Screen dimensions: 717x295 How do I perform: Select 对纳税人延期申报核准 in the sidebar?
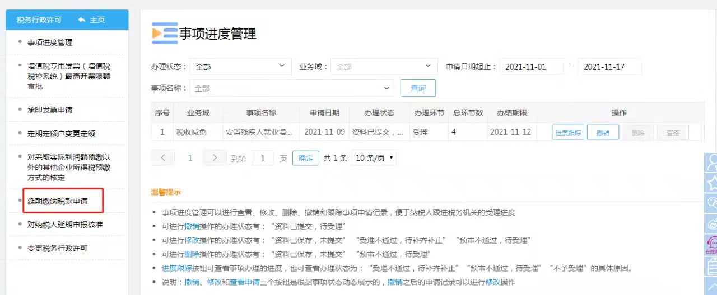[65, 225]
